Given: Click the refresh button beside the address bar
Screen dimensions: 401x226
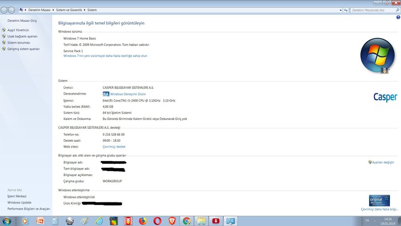Looking at the screenshot, I should [x=346, y=10].
